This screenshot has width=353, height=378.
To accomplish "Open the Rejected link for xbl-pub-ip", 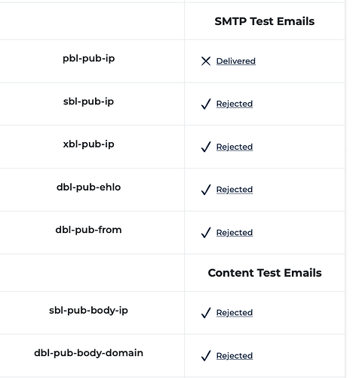I will coord(235,147).
